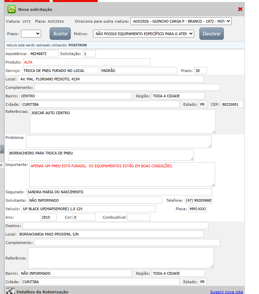This screenshot has width=259, height=294.
Task: Click the empty Combustível field
Action: 139,217
